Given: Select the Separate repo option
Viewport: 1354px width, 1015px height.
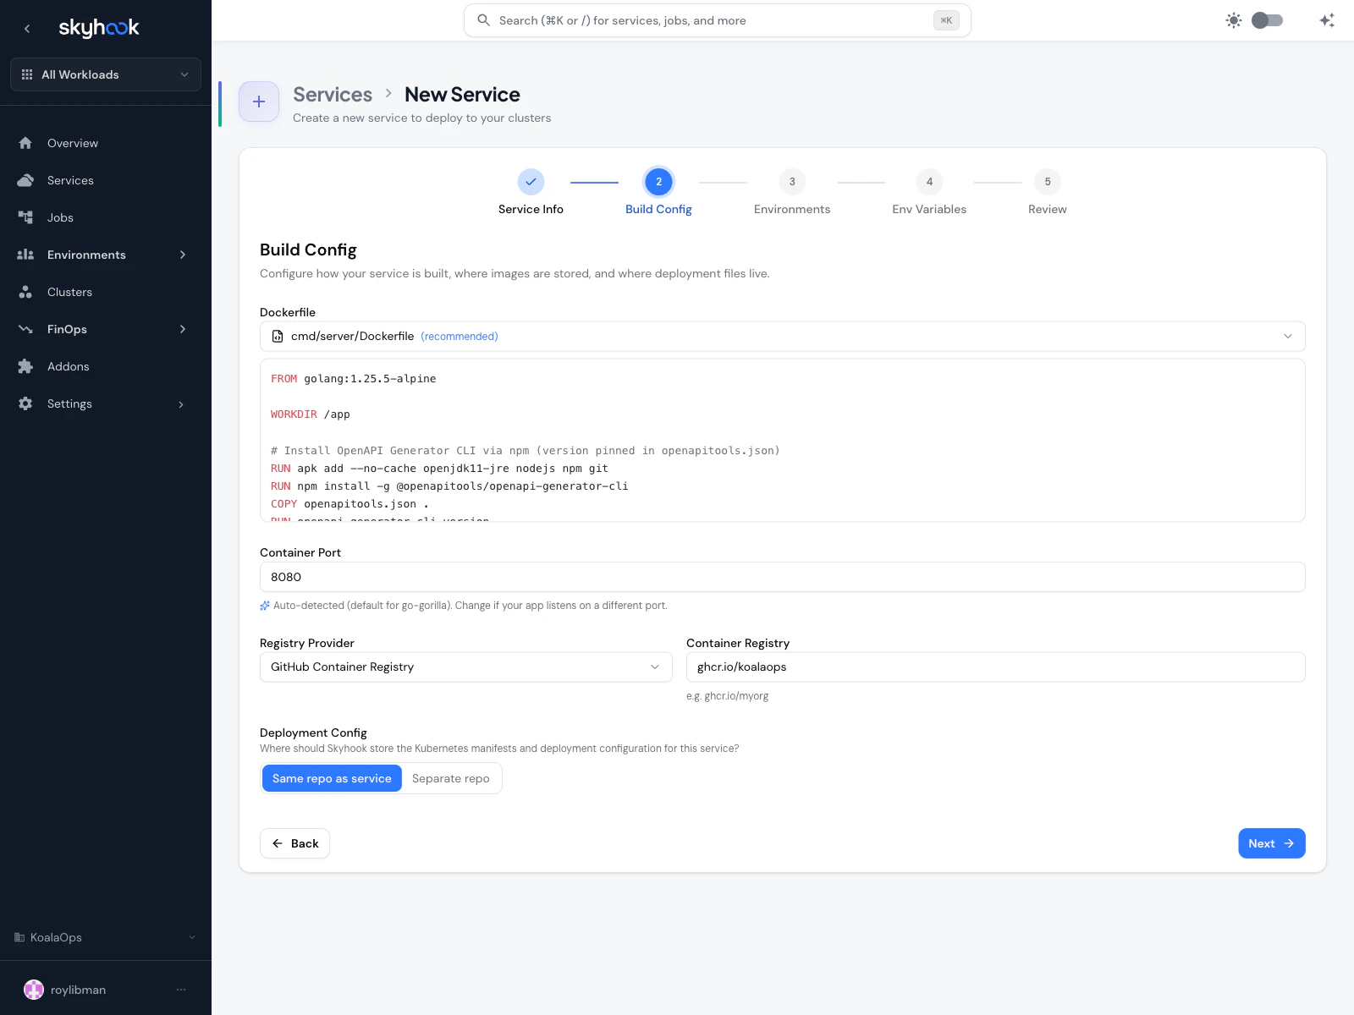Looking at the screenshot, I should pos(451,777).
